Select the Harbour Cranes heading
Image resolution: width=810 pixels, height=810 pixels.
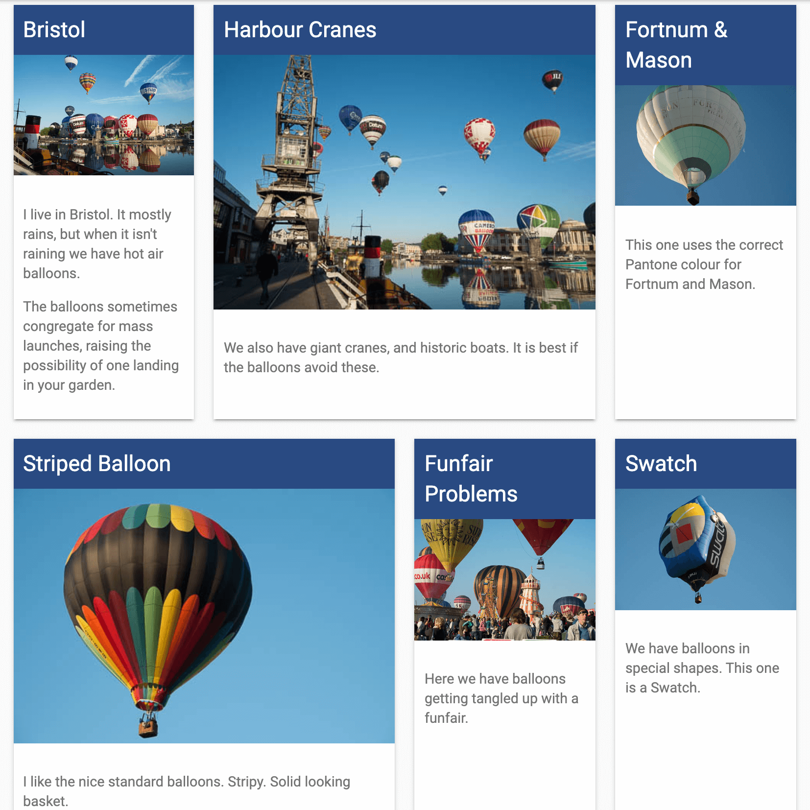point(300,30)
